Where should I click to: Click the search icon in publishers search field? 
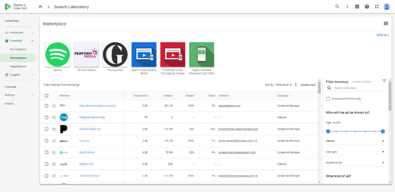329,88
